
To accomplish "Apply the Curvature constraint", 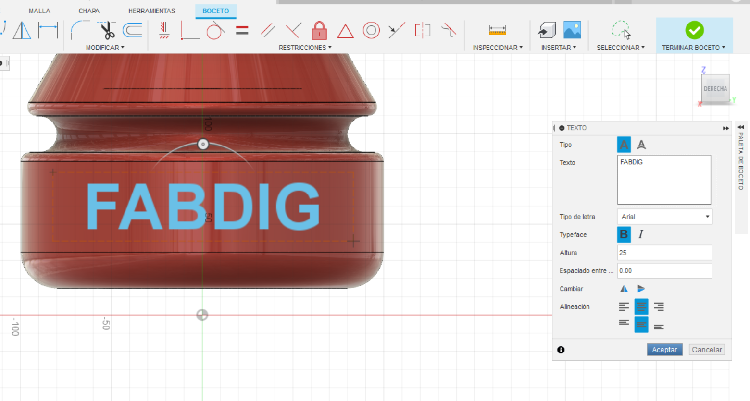I will (x=449, y=30).
